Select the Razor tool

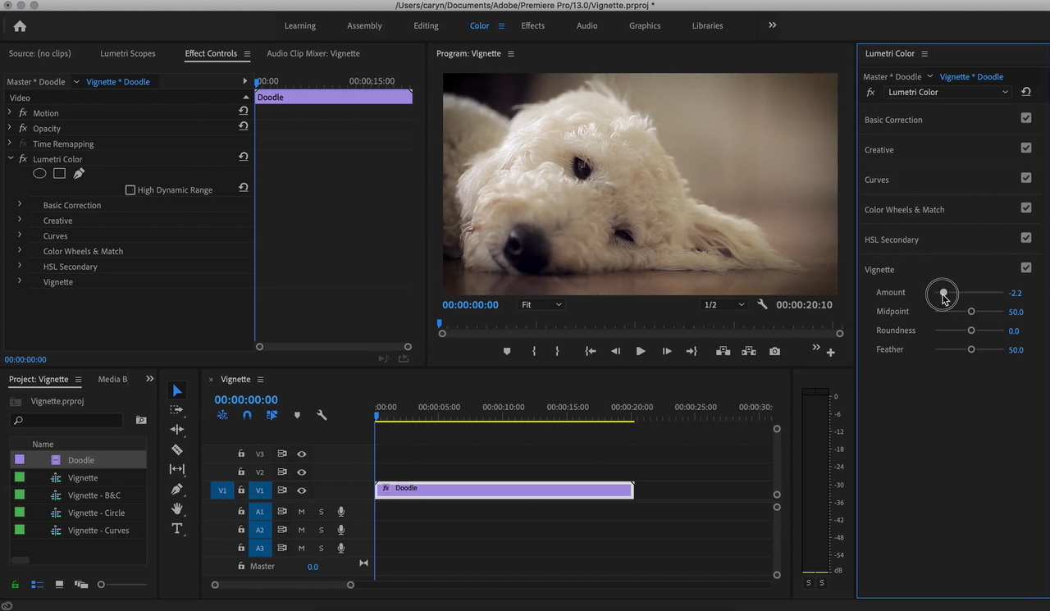click(x=177, y=449)
